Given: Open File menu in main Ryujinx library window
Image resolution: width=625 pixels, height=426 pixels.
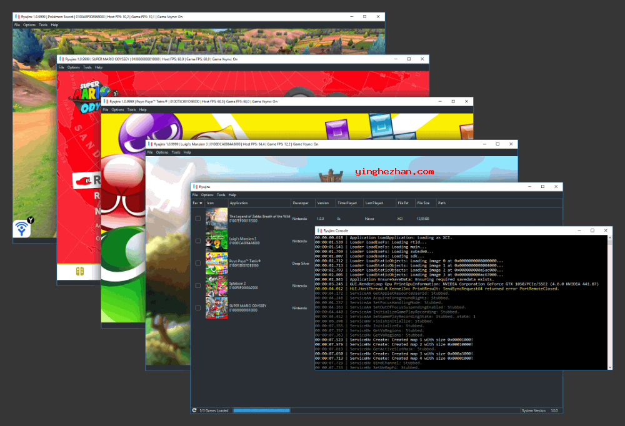Looking at the screenshot, I should click(195, 195).
